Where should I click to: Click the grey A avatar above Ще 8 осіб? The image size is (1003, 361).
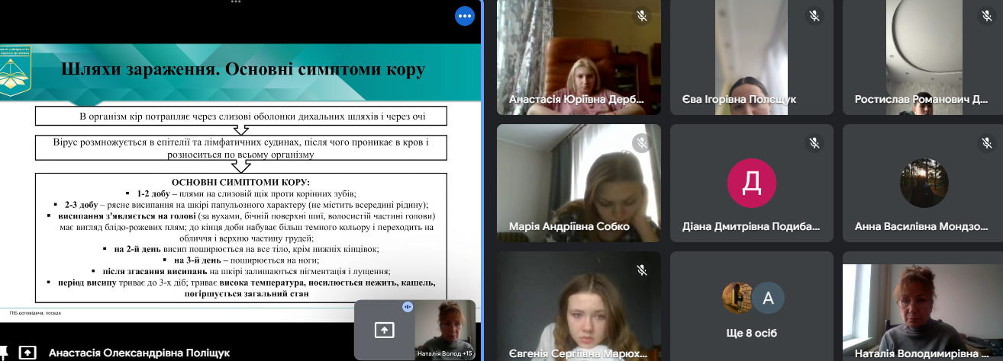768,299
